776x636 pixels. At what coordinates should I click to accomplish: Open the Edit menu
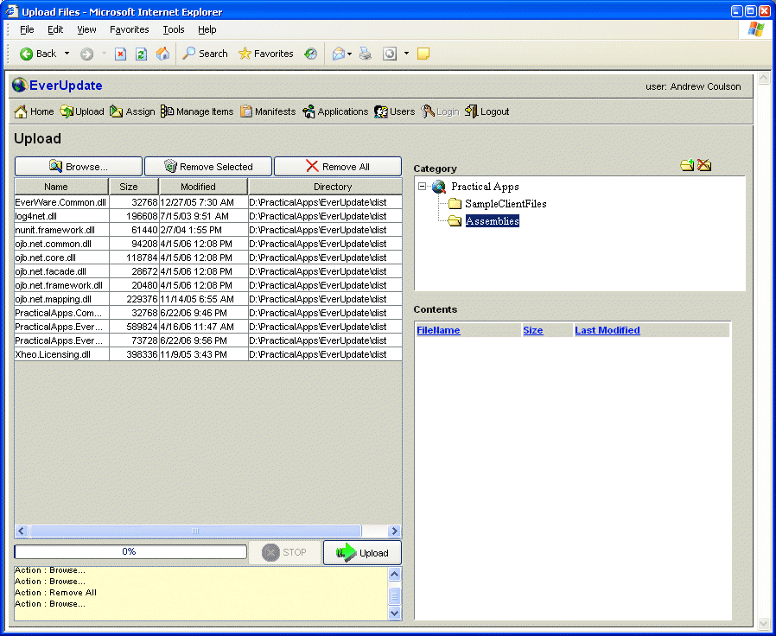55,29
